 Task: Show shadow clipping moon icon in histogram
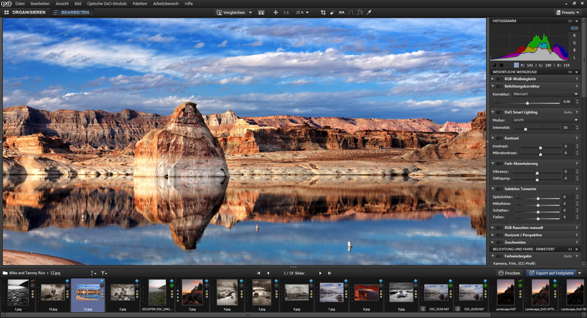pos(494,65)
